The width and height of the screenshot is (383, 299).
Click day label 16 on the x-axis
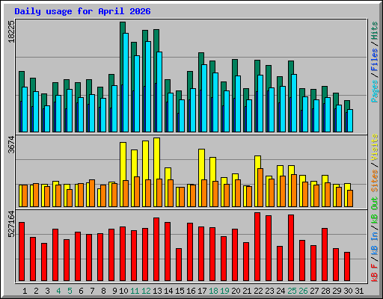click(x=191, y=291)
